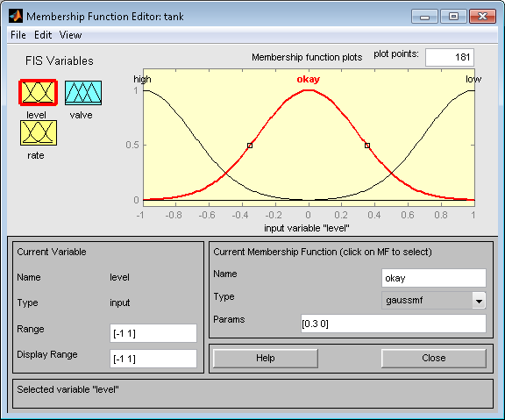Open the membership function Type dropdown

tap(479, 301)
